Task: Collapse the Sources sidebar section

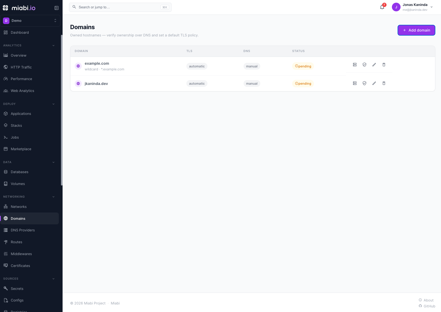Action: pos(53,279)
